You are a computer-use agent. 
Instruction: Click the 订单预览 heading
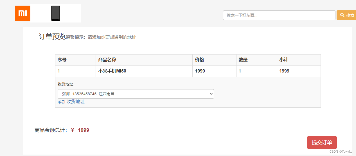point(52,37)
